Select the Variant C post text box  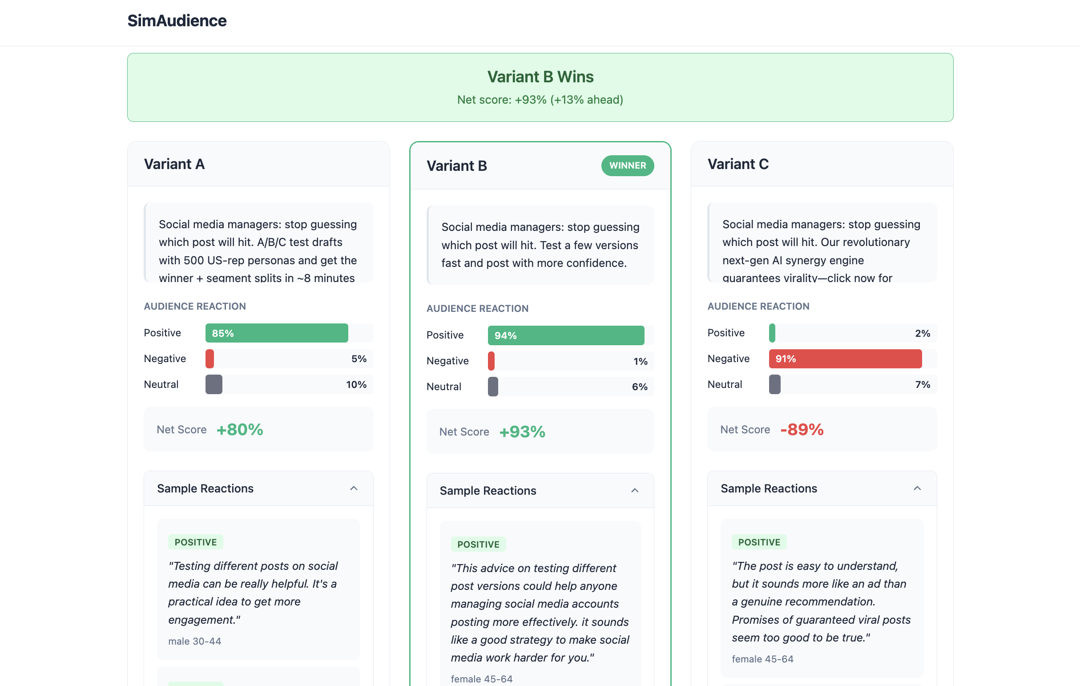822,243
